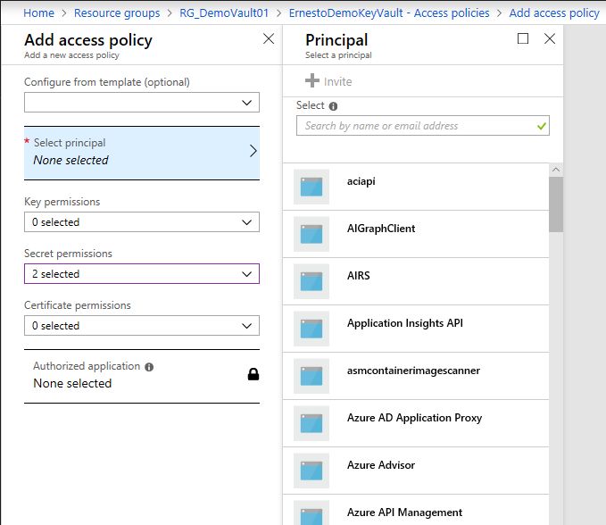Select the Azure AD Application Proxy icon
The height and width of the screenshot is (525, 606).
point(311,423)
